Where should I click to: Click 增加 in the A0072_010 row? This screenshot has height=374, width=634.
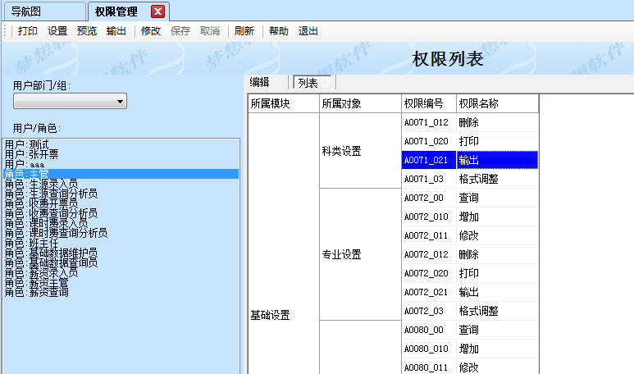point(497,217)
